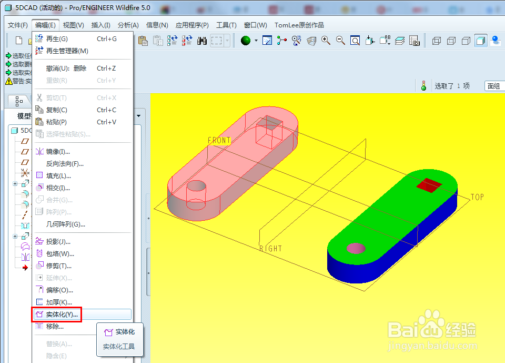Expand the second extrude feature tree node

[x=15, y=236]
